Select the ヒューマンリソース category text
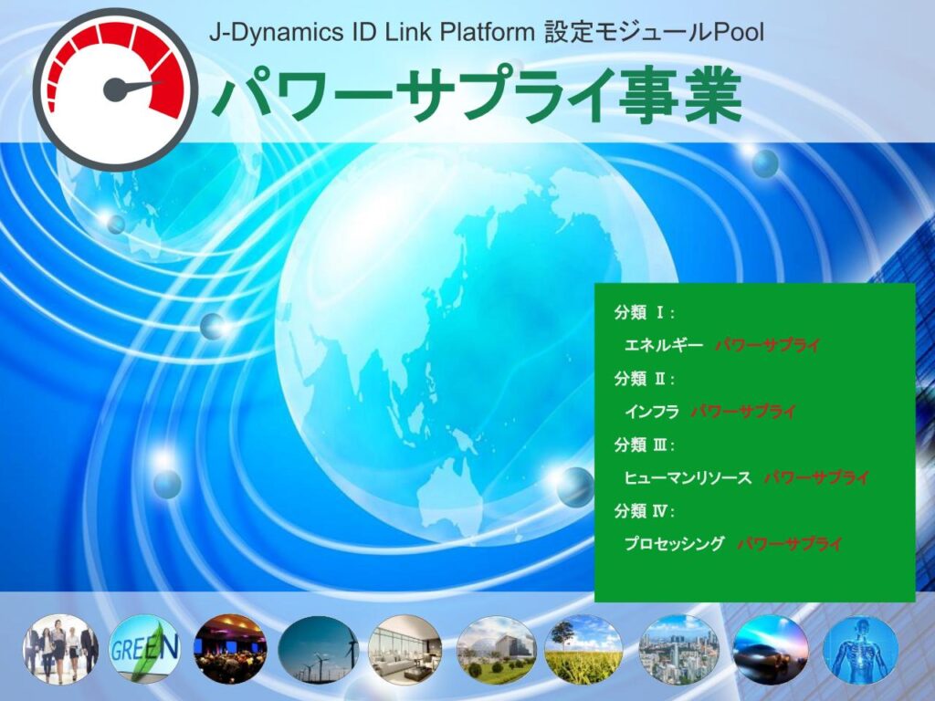This screenshot has height=701, width=935. pyautogui.click(x=688, y=477)
